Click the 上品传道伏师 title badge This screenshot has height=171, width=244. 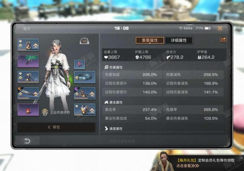tap(56, 112)
